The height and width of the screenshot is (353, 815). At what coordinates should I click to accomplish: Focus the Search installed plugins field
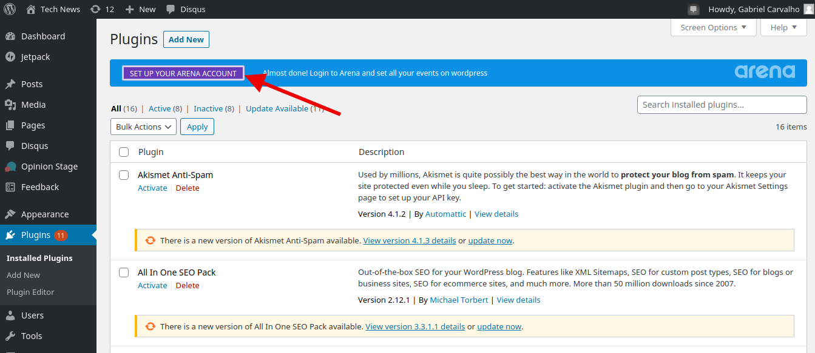point(722,105)
